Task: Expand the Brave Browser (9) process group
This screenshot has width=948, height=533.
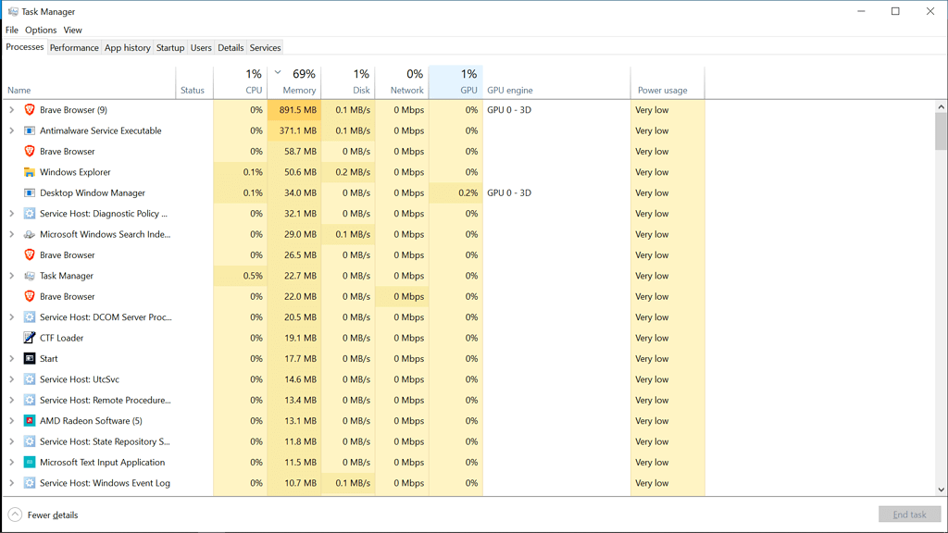Action: tap(10, 109)
